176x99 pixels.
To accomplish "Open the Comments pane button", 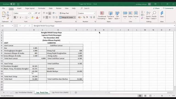I will click(168, 8).
